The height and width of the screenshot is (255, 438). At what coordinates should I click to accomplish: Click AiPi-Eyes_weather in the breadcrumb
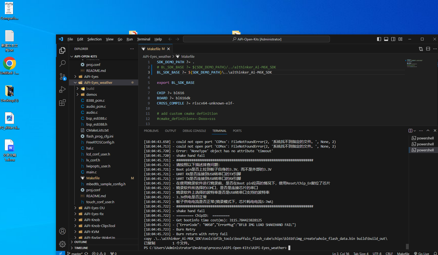[157, 56]
